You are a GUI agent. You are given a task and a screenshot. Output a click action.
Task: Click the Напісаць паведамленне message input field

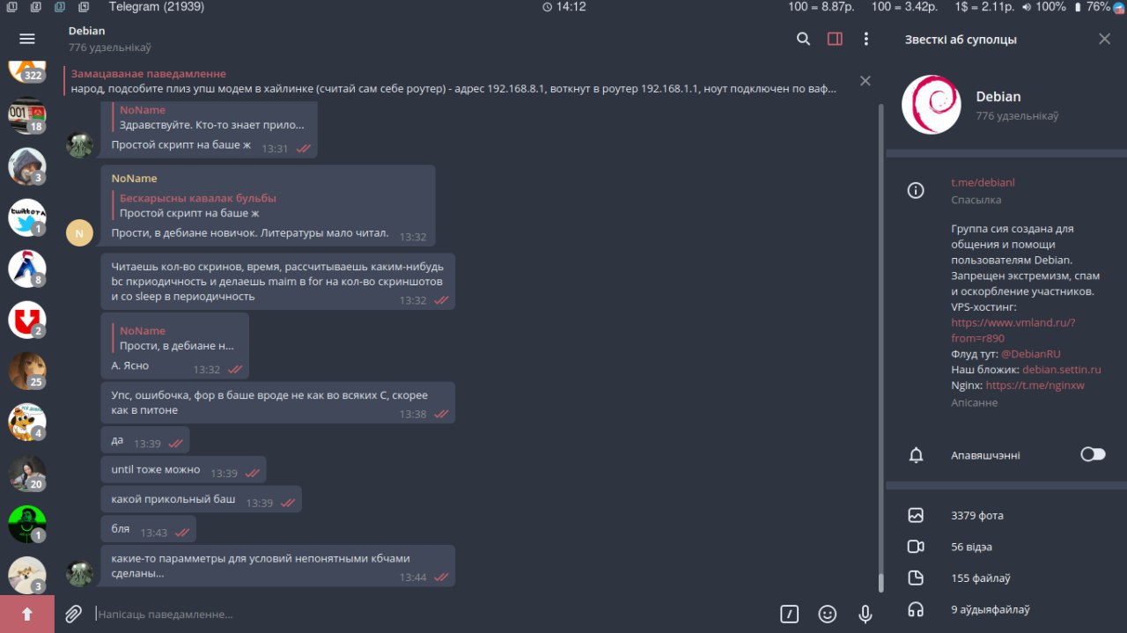(x=431, y=615)
